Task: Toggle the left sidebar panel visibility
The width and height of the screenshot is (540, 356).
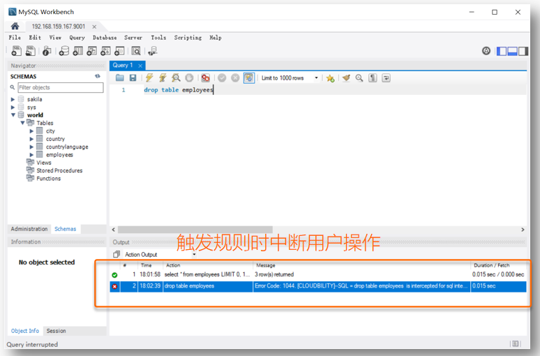Action: point(502,51)
